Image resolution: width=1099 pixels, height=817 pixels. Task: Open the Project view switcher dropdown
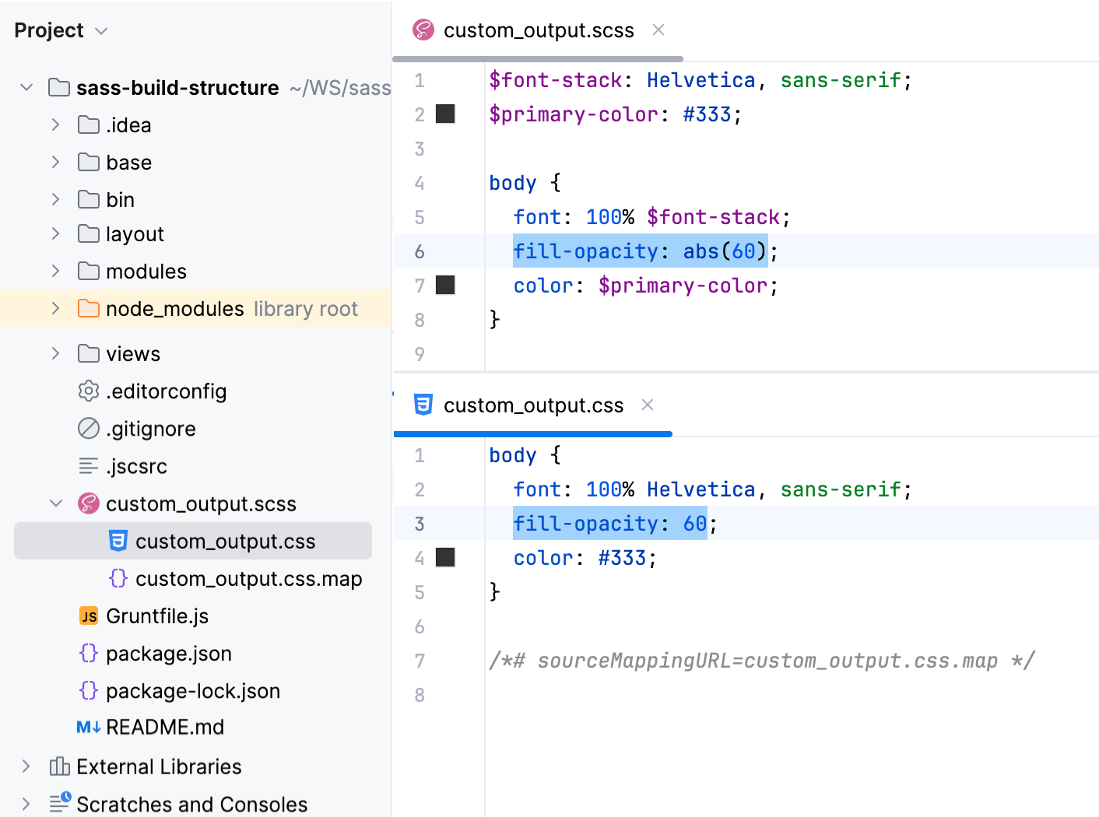click(x=100, y=31)
